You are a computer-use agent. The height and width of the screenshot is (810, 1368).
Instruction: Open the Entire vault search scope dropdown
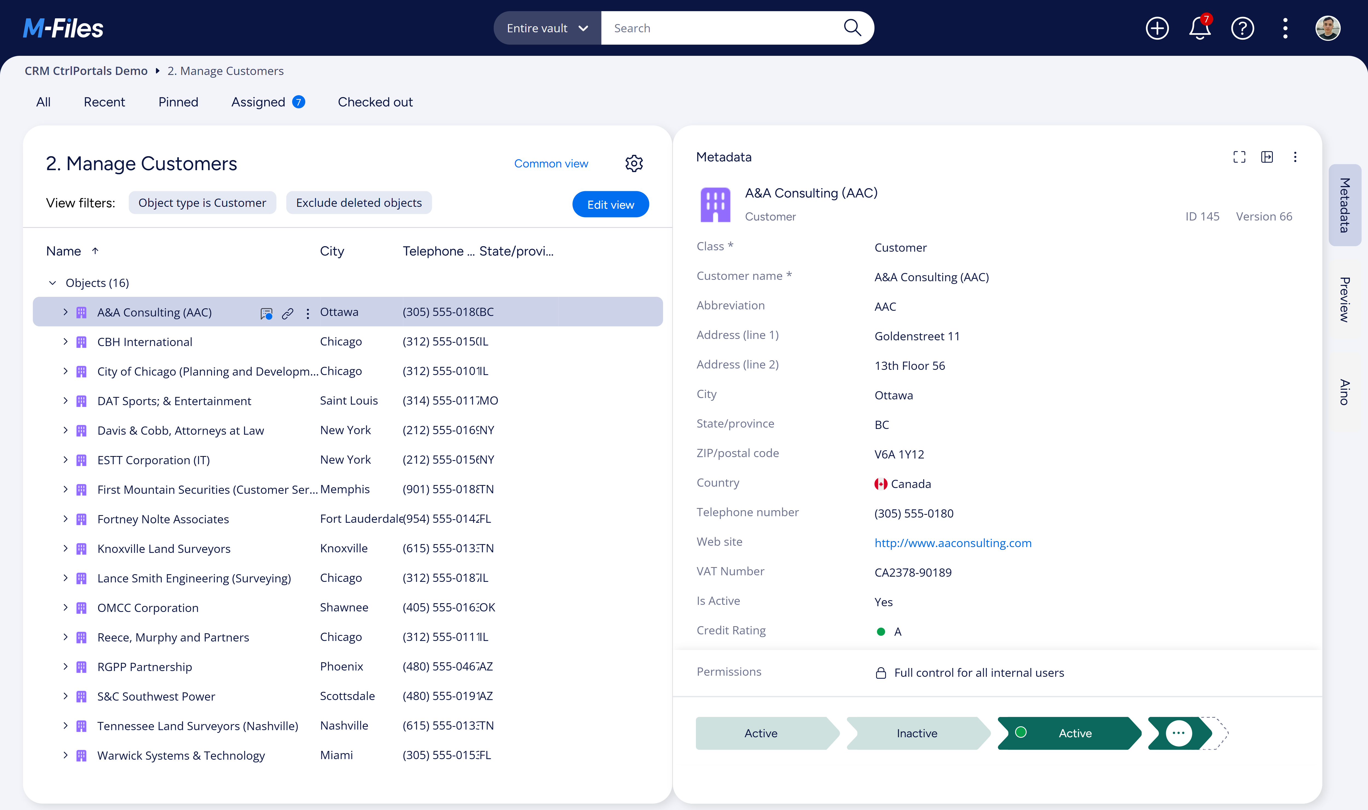click(546, 28)
